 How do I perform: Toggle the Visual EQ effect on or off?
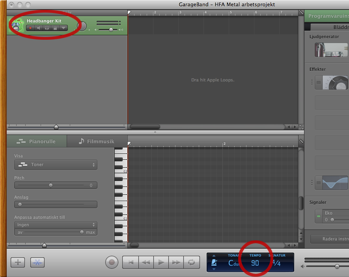click(x=319, y=183)
